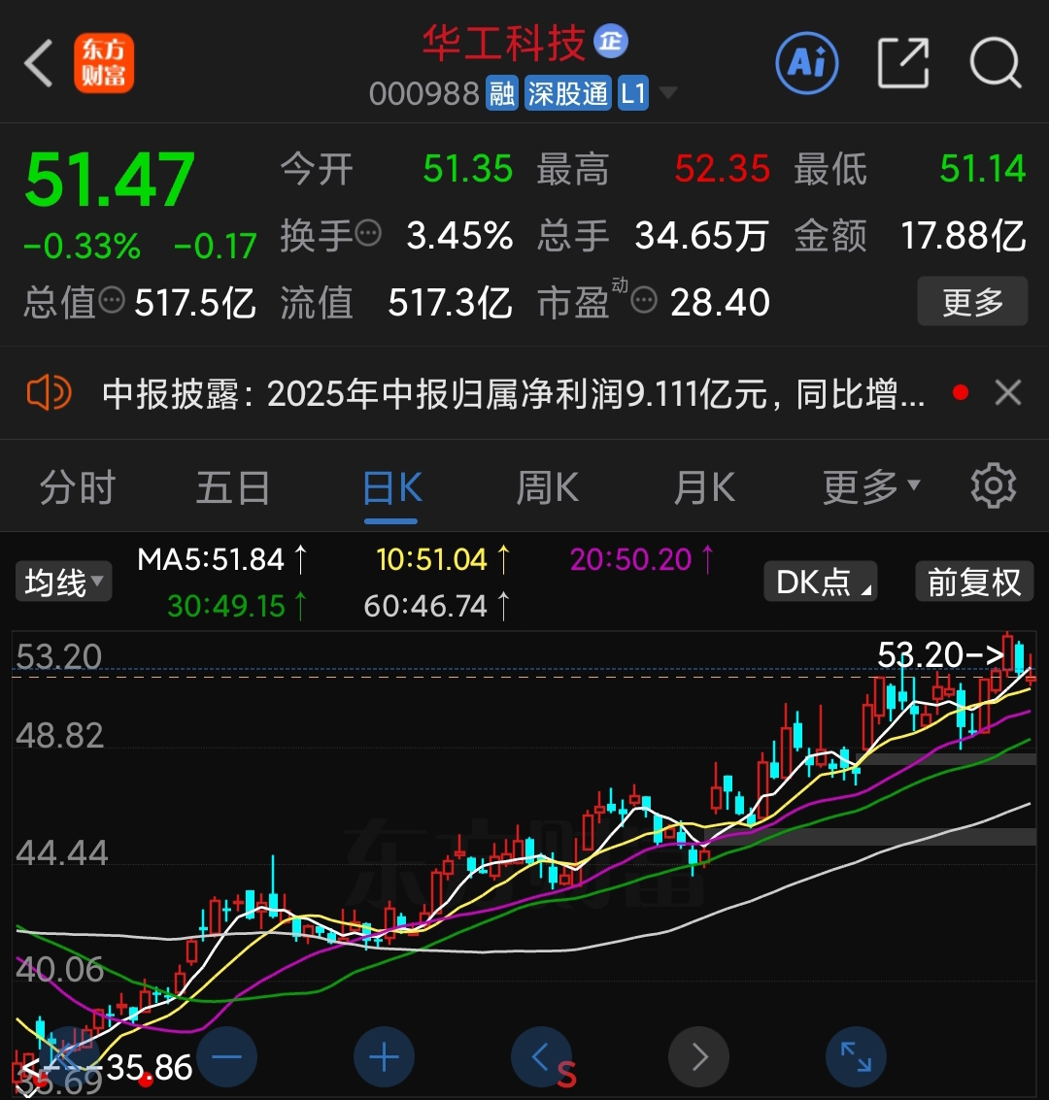Image resolution: width=1049 pixels, height=1100 pixels.
Task: Open the 均线 indicator dropdown
Action: (64, 582)
